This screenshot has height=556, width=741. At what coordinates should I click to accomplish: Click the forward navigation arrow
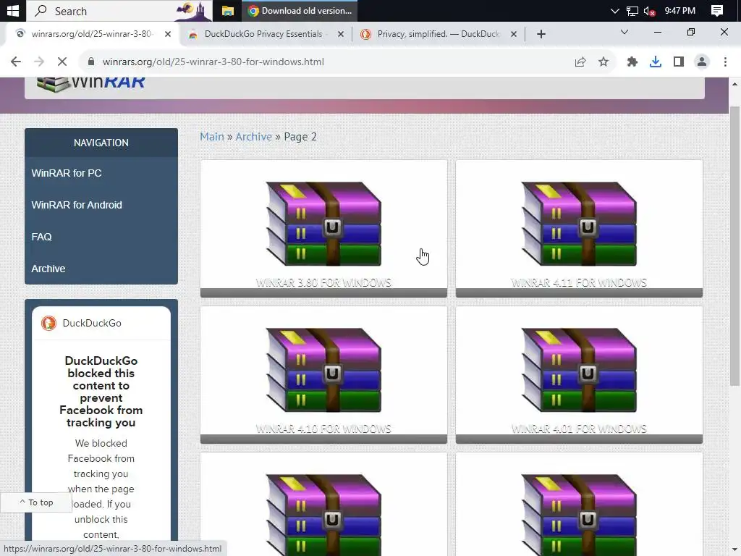coord(39,62)
